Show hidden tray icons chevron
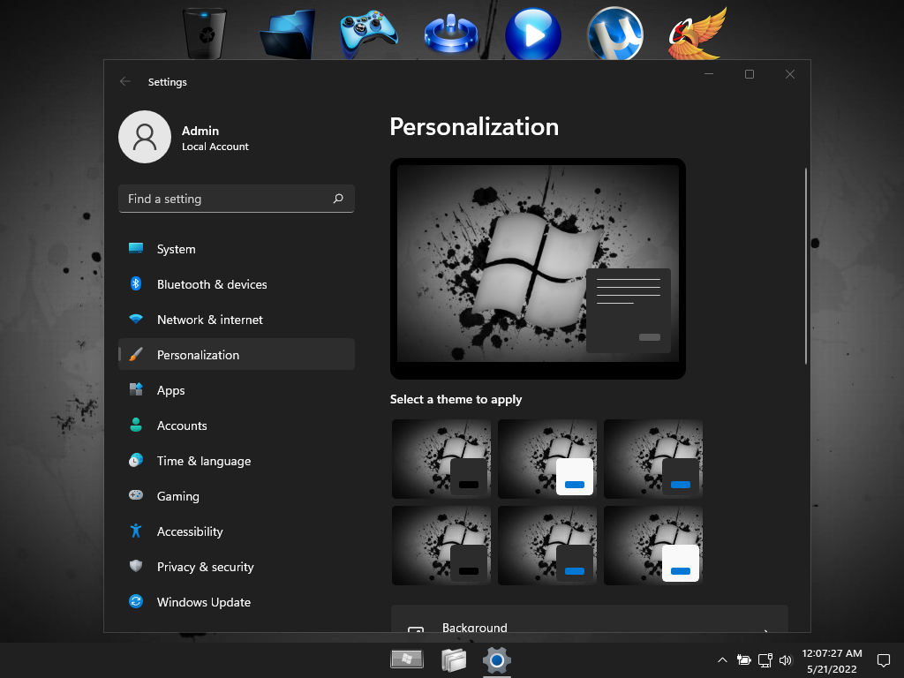904x678 pixels. coord(722,660)
